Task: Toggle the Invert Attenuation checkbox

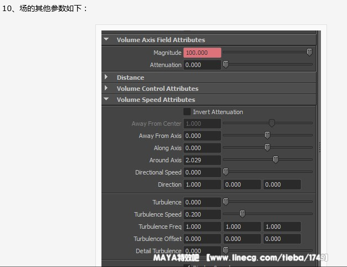Action: coord(187,112)
